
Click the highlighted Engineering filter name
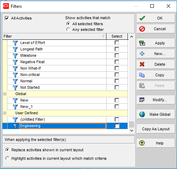(x=30, y=126)
